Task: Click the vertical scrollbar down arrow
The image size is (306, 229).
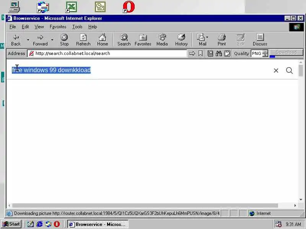Action: [x=301, y=200]
